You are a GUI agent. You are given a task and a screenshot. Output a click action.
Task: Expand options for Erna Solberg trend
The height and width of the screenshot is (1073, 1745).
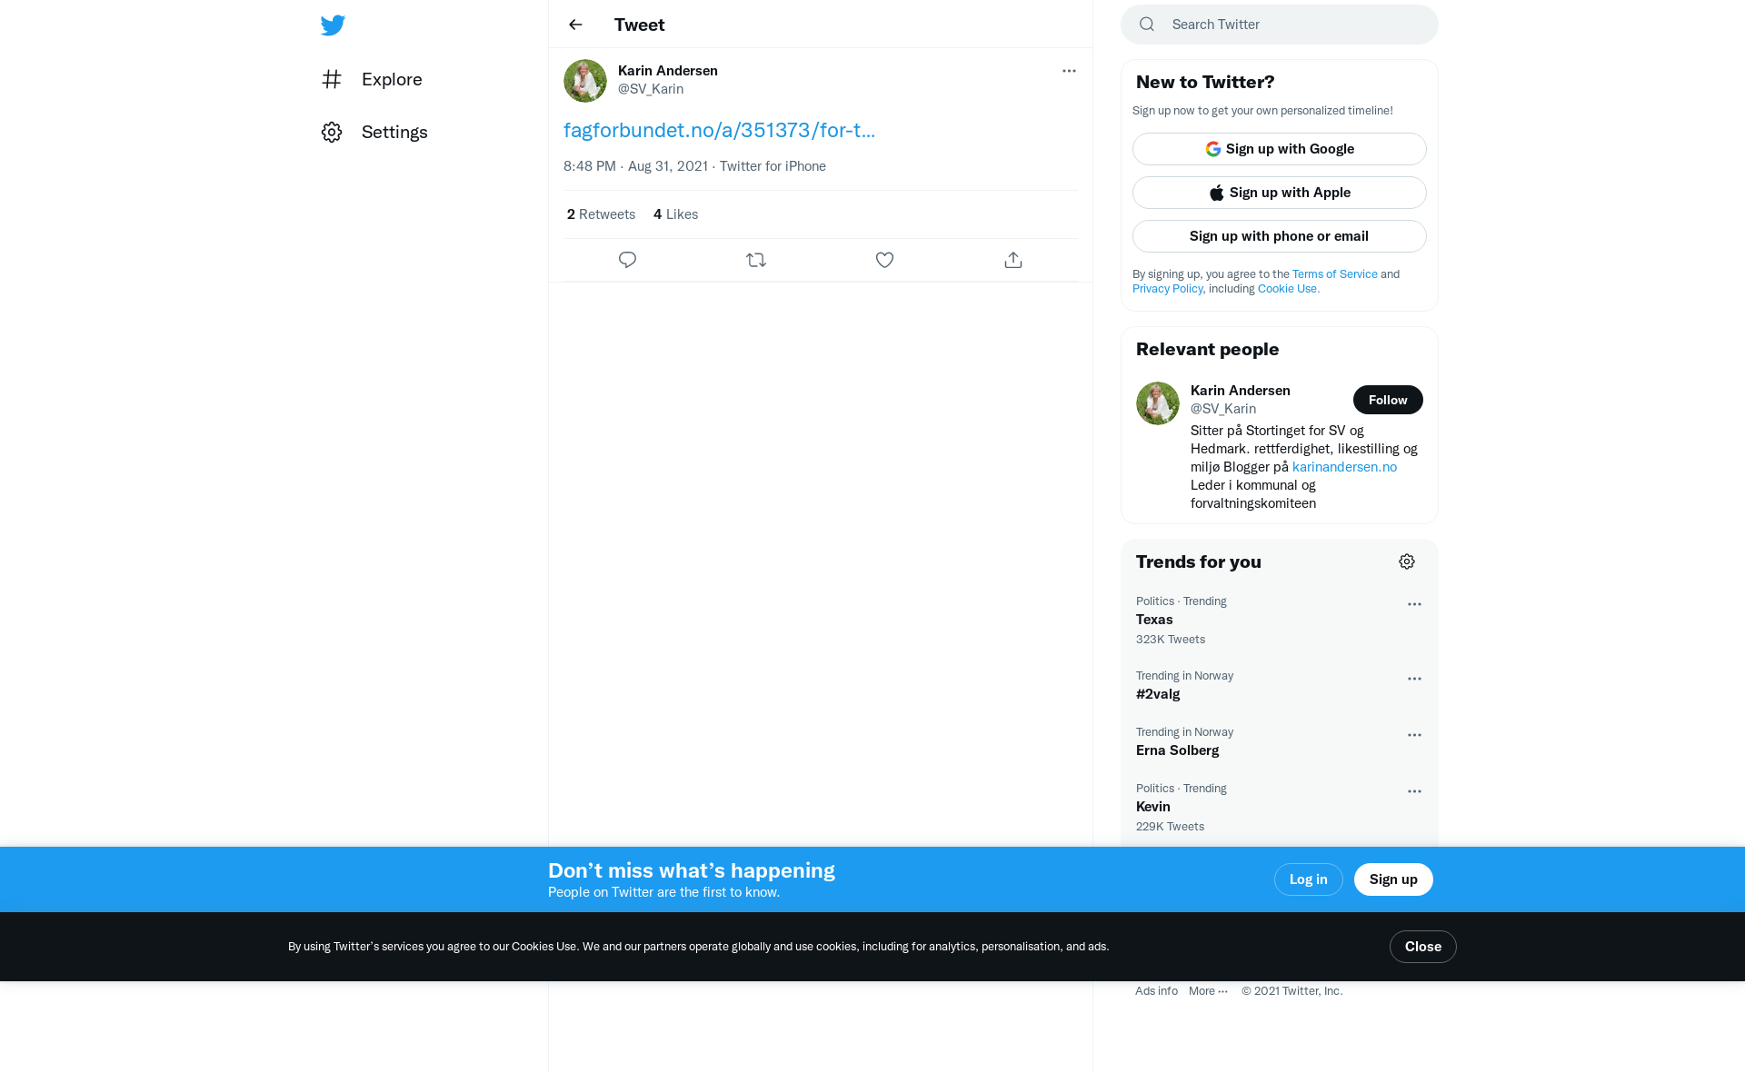[x=1414, y=735]
